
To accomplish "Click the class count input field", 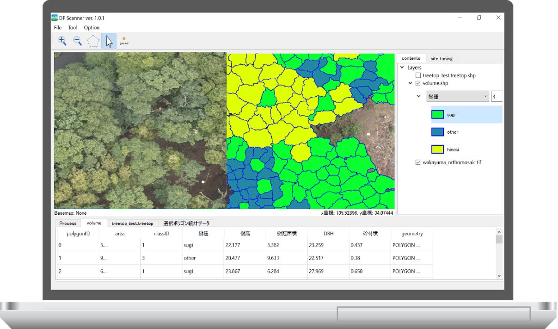I will [x=497, y=96].
